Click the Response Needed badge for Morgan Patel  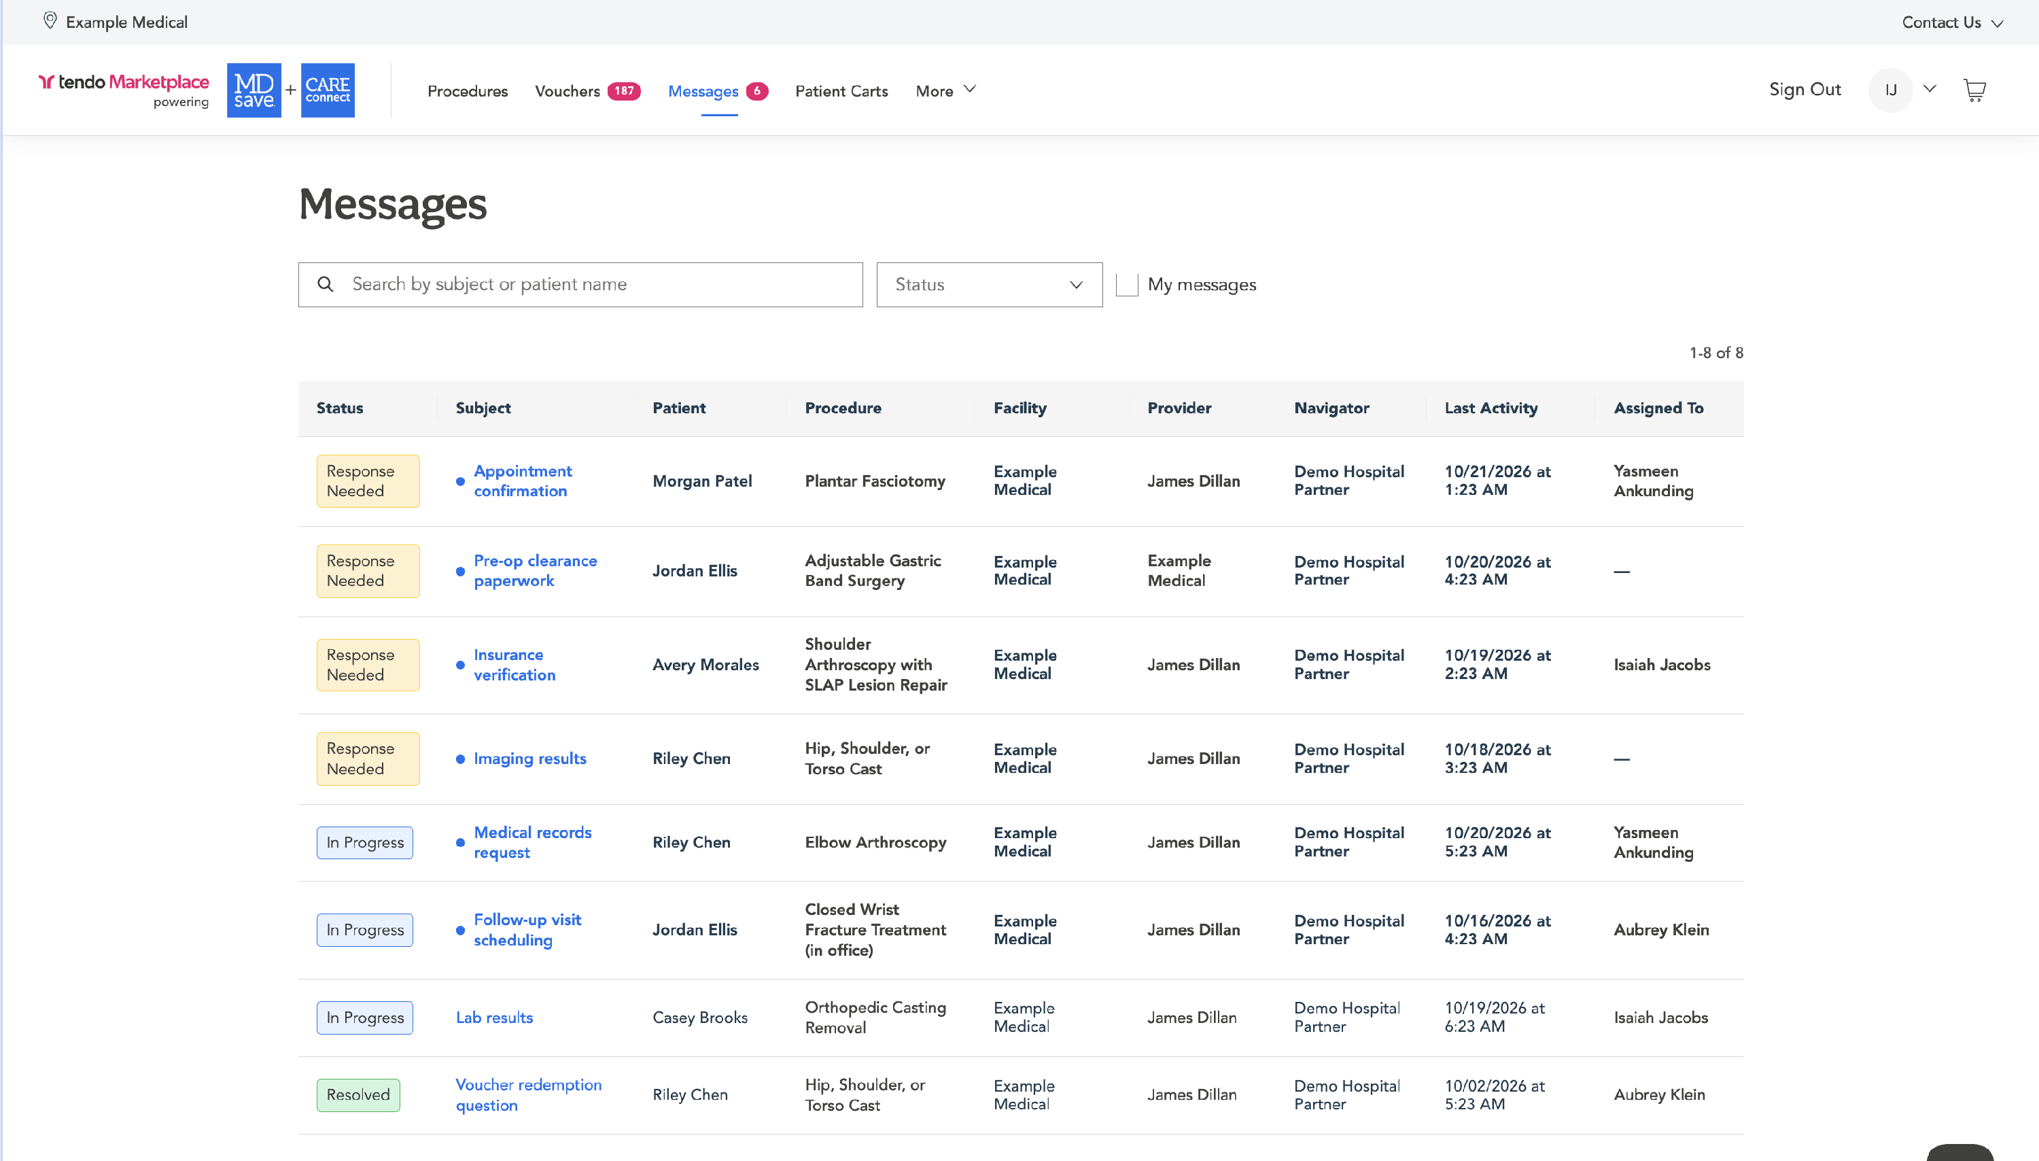368,481
